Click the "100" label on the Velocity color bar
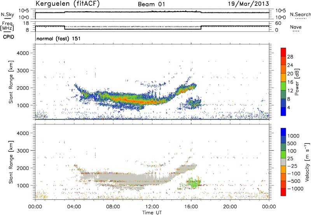Image resolution: width=311 pixels, height=215 pixels. (292, 151)
